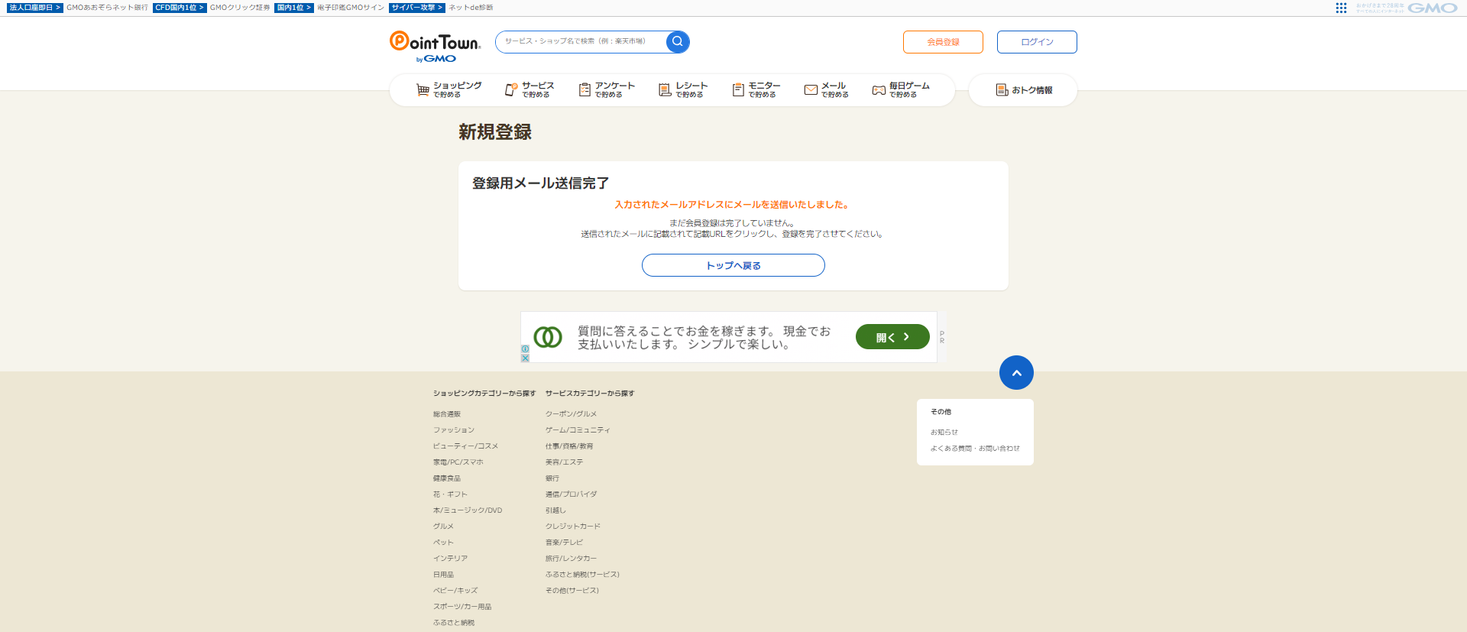Open 花・ギフト category
1467x632 pixels.
click(x=450, y=494)
